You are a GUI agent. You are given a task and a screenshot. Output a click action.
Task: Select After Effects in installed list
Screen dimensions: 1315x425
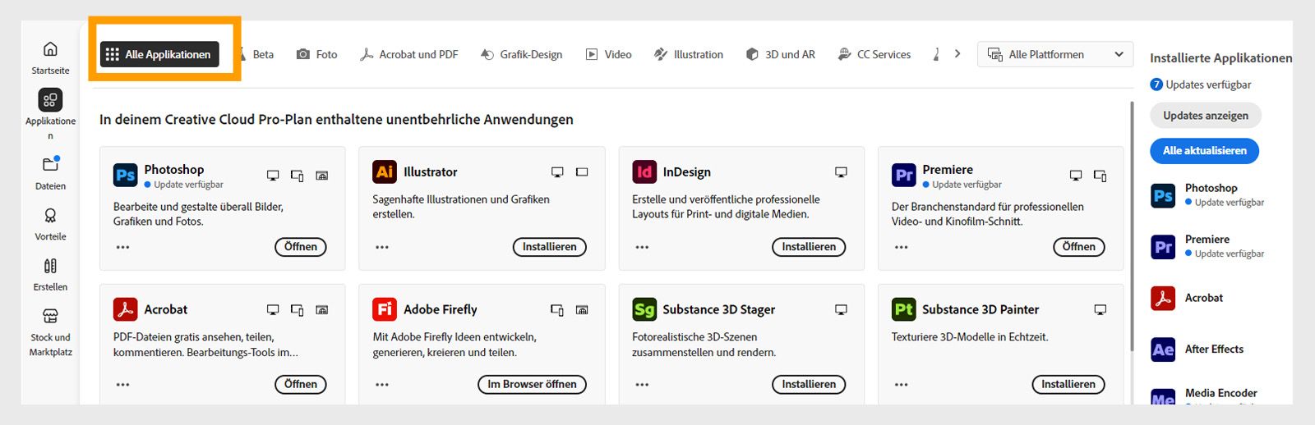[1197, 349]
